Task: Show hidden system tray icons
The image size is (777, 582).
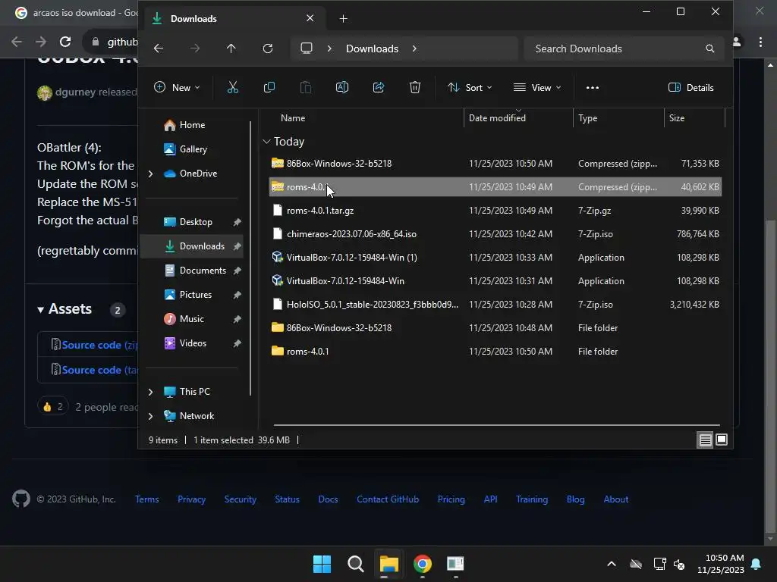Action: (612, 564)
